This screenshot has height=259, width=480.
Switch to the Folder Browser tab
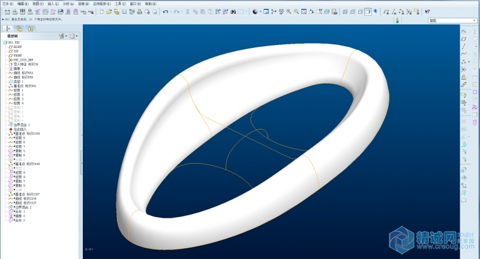click(19, 28)
